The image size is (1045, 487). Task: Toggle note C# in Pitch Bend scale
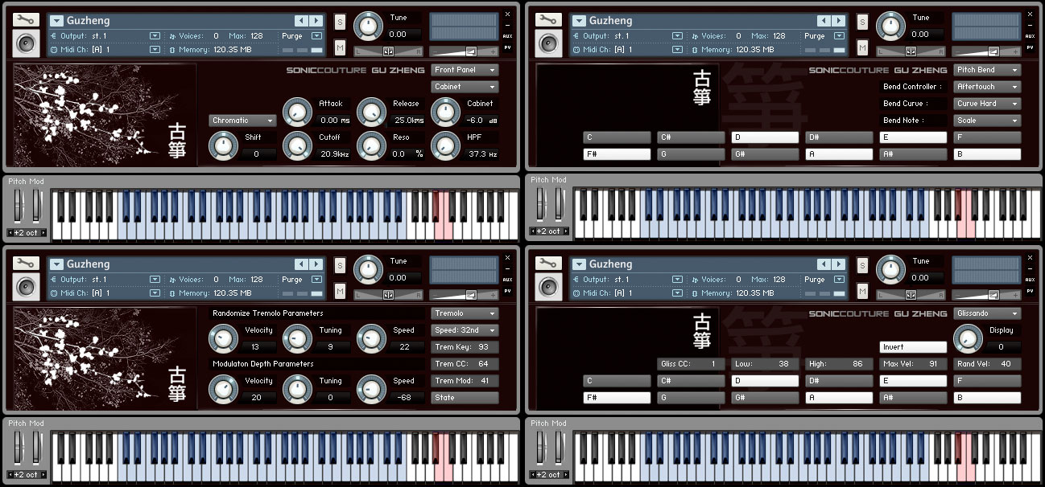(x=691, y=137)
